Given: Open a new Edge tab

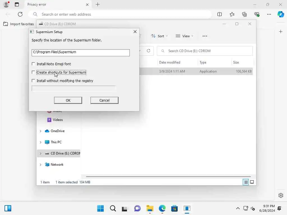Looking at the screenshot, I should click(x=98, y=4).
